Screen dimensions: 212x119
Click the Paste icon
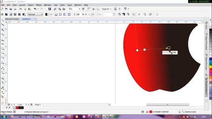(29, 9)
